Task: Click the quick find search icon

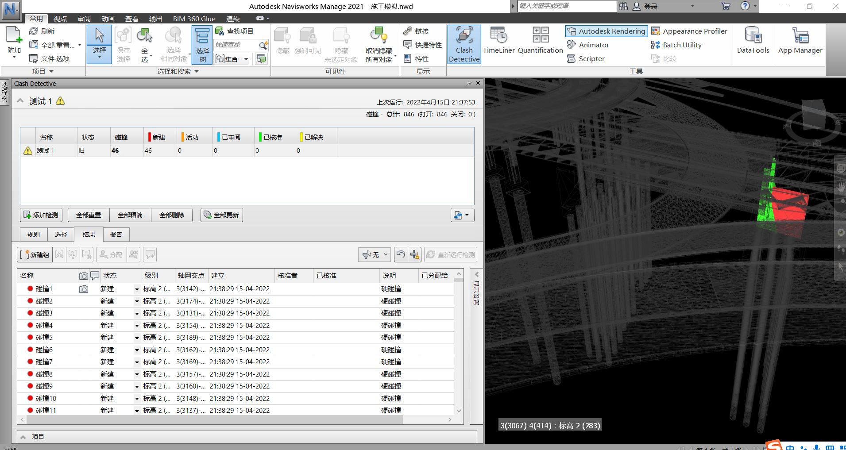Action: pos(263,45)
